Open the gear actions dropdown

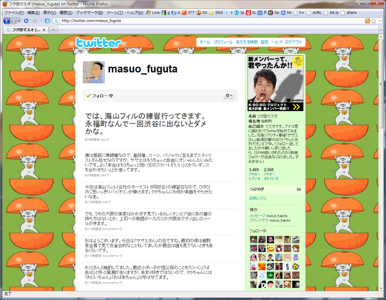point(229,96)
